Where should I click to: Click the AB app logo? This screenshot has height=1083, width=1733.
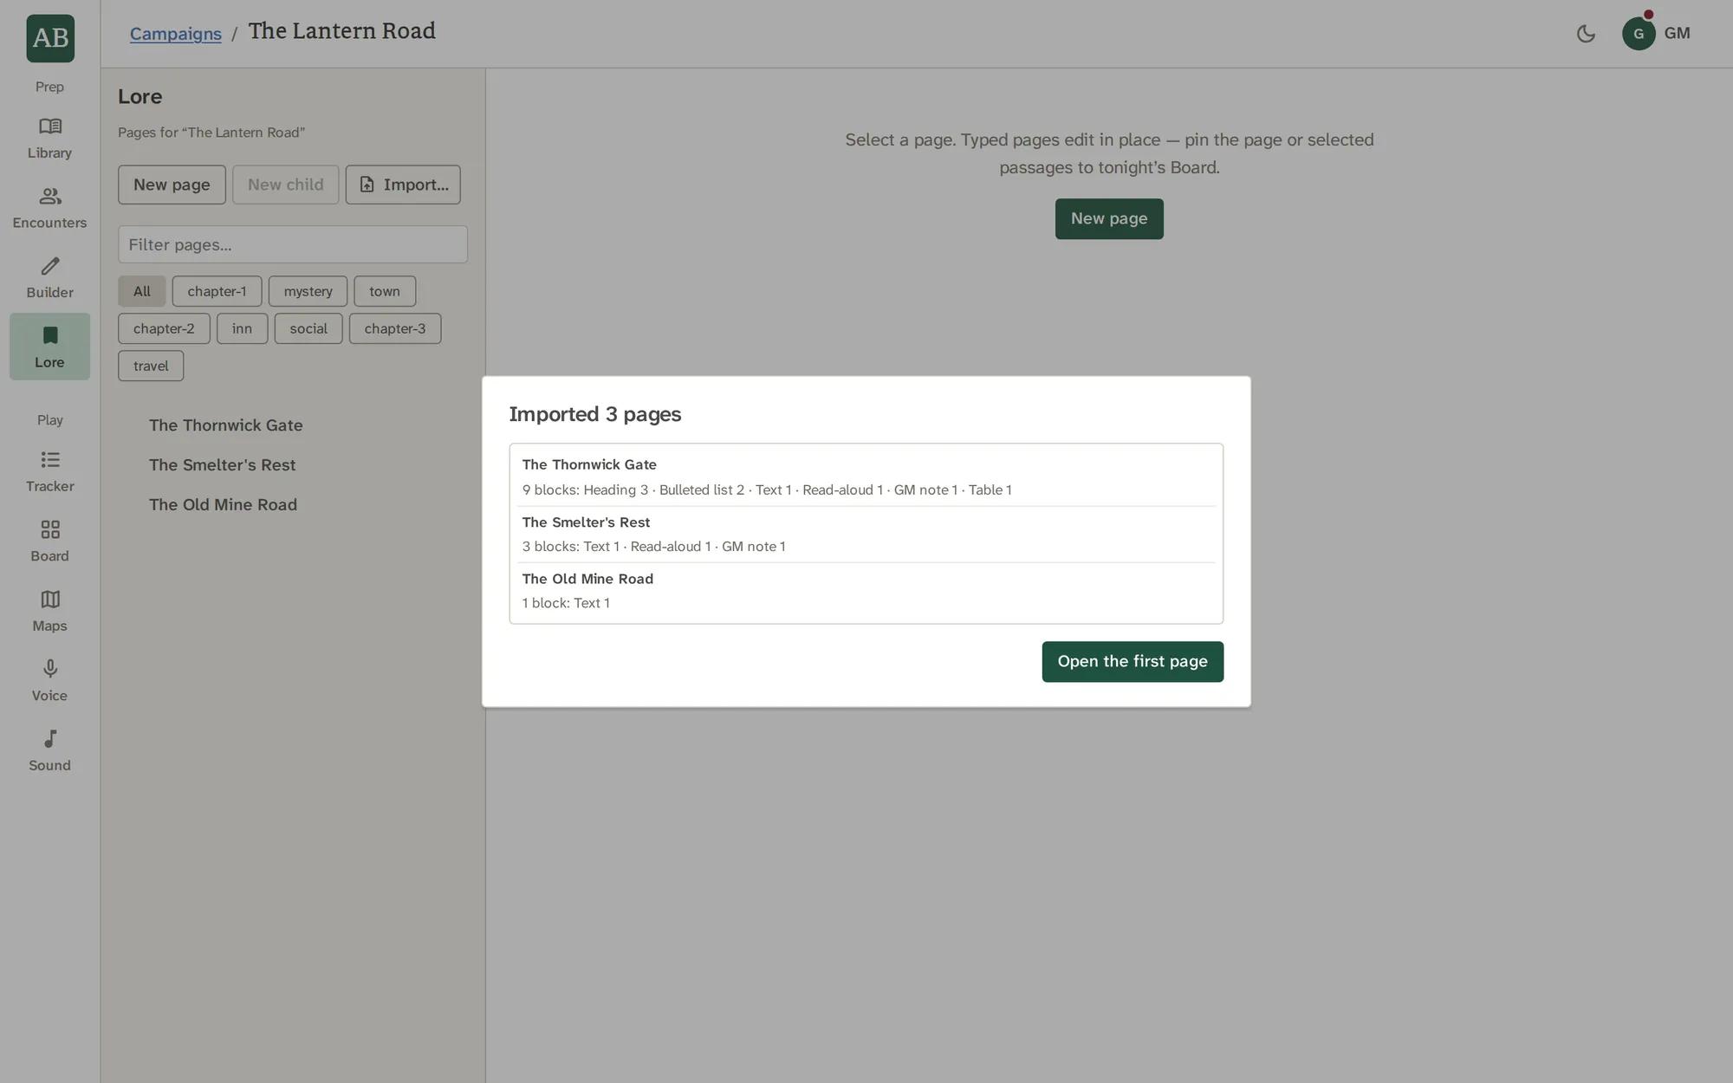50,38
